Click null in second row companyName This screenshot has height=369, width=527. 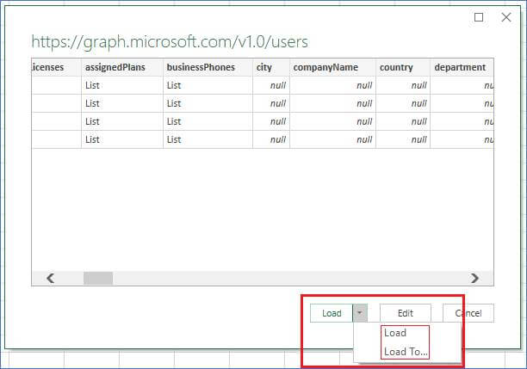pyautogui.click(x=364, y=103)
